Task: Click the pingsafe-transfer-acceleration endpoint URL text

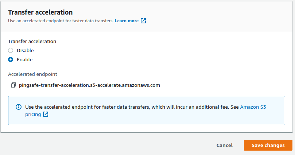Action: (89, 85)
